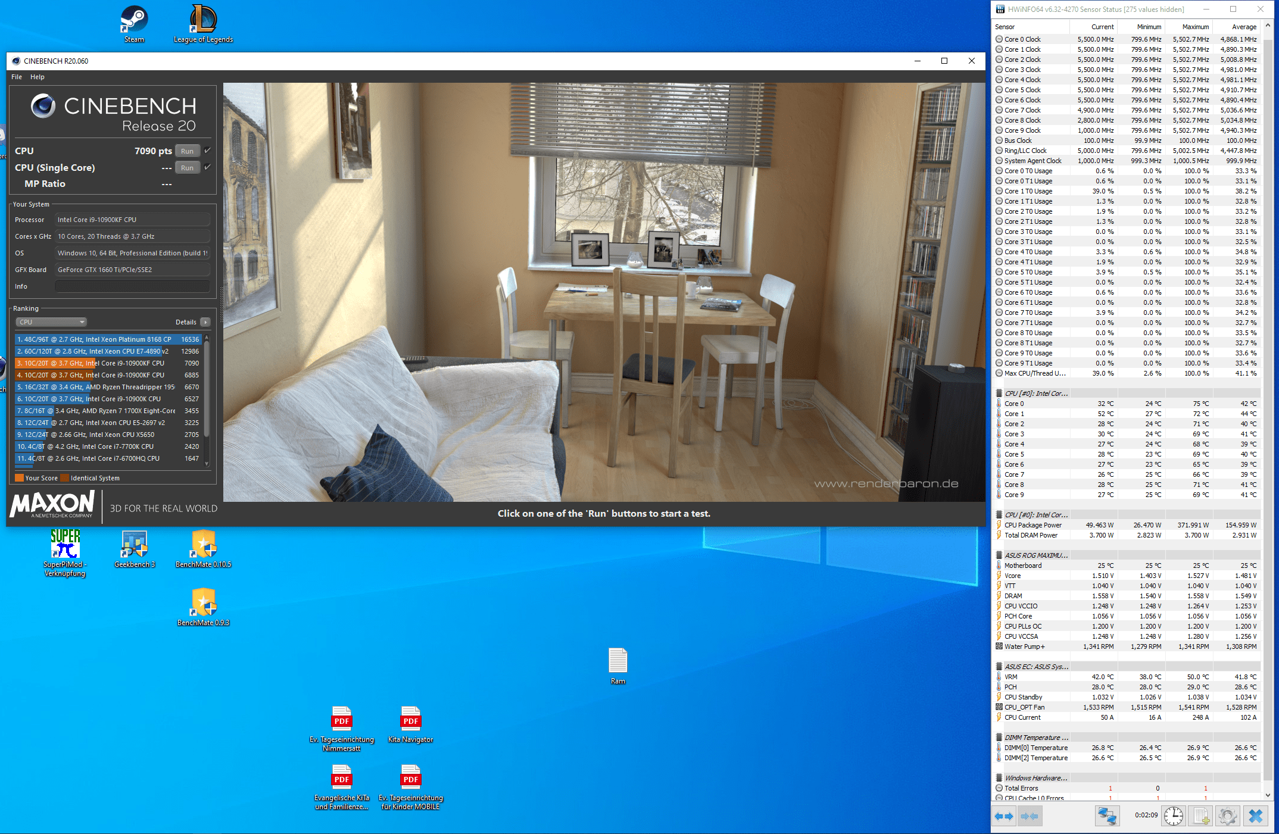Select ranking row 11 Core i7-6700HQ
This screenshot has width=1279, height=834.
[108, 458]
